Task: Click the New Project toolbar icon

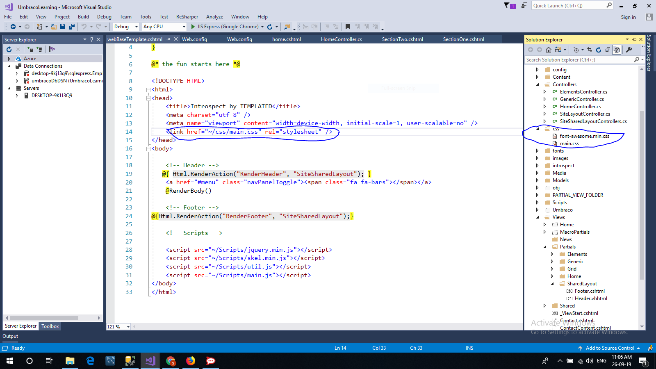Action: [39, 27]
